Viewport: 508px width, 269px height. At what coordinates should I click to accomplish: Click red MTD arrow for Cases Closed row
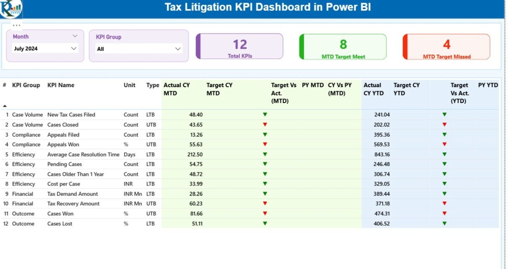(265, 124)
